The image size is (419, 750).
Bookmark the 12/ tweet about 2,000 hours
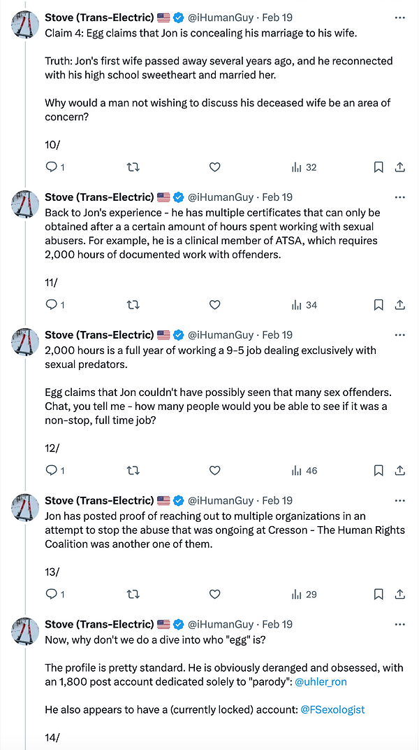pos(378,471)
